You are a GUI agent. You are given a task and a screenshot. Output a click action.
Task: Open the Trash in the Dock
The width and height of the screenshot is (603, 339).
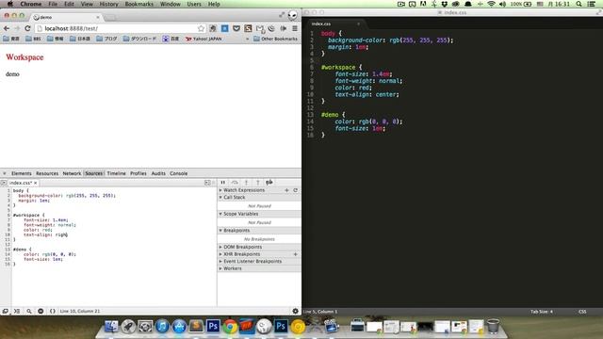tap(493, 327)
